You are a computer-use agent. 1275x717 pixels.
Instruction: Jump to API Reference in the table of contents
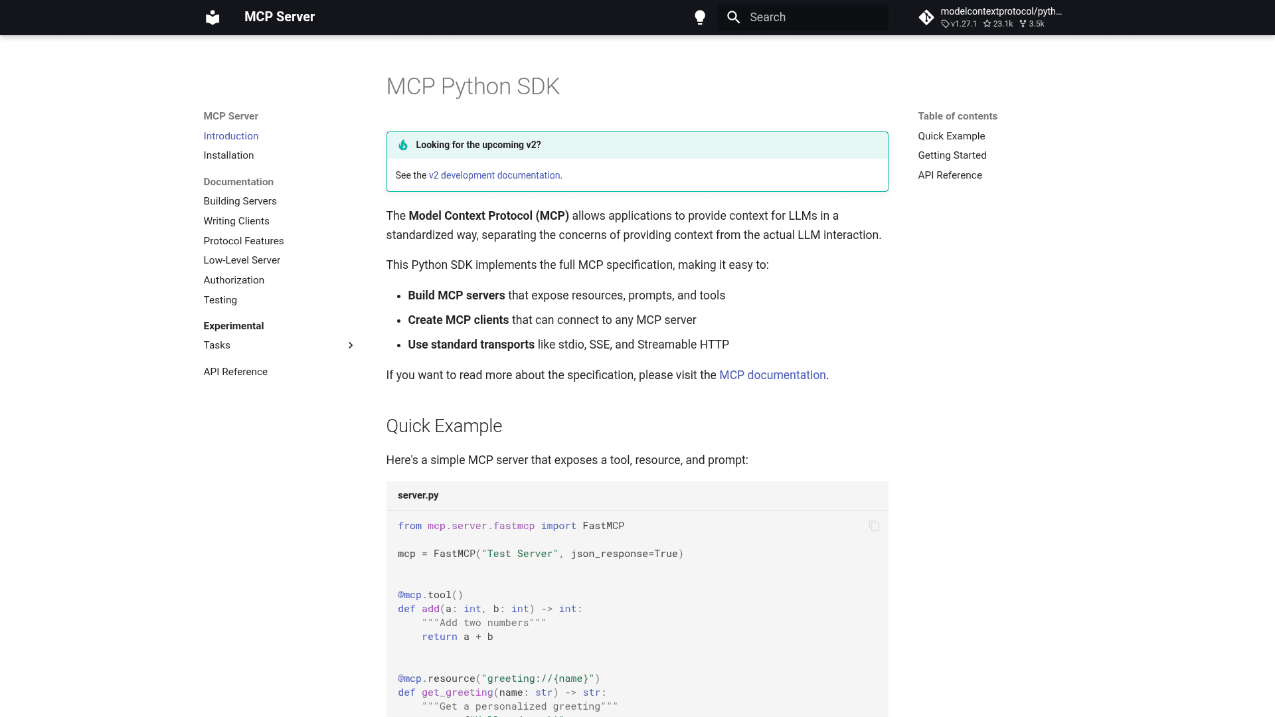coord(950,175)
